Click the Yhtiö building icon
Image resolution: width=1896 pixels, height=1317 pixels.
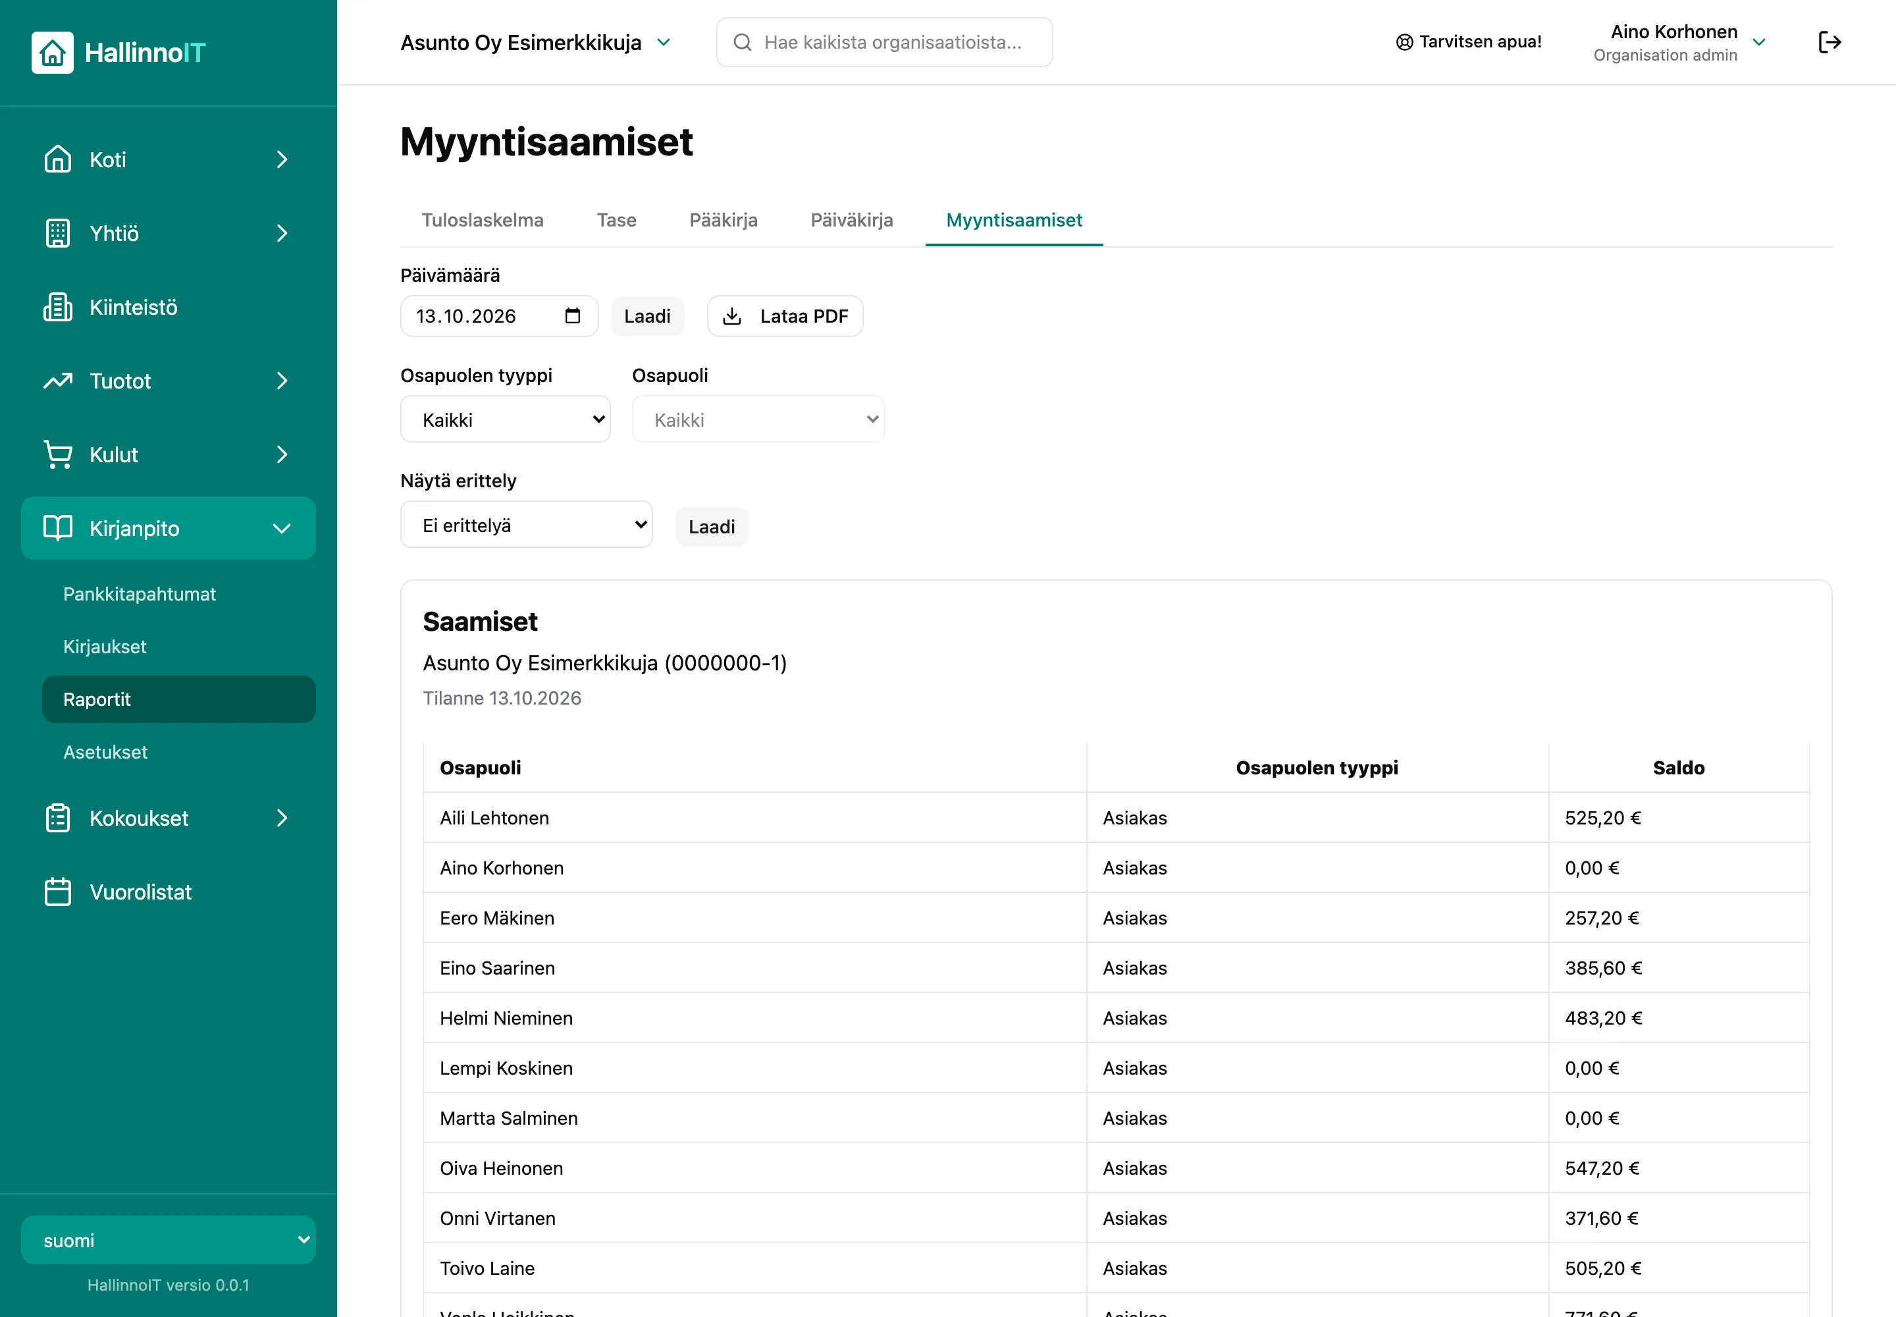(58, 234)
